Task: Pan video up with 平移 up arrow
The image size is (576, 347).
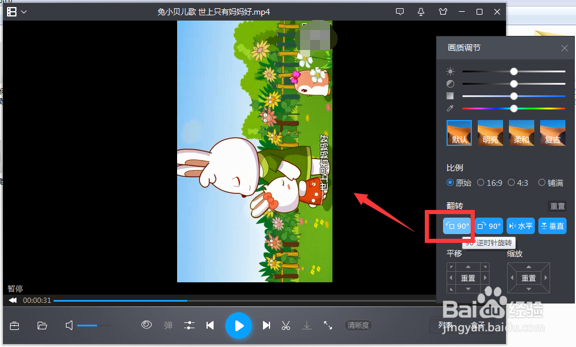Action: pos(468,267)
